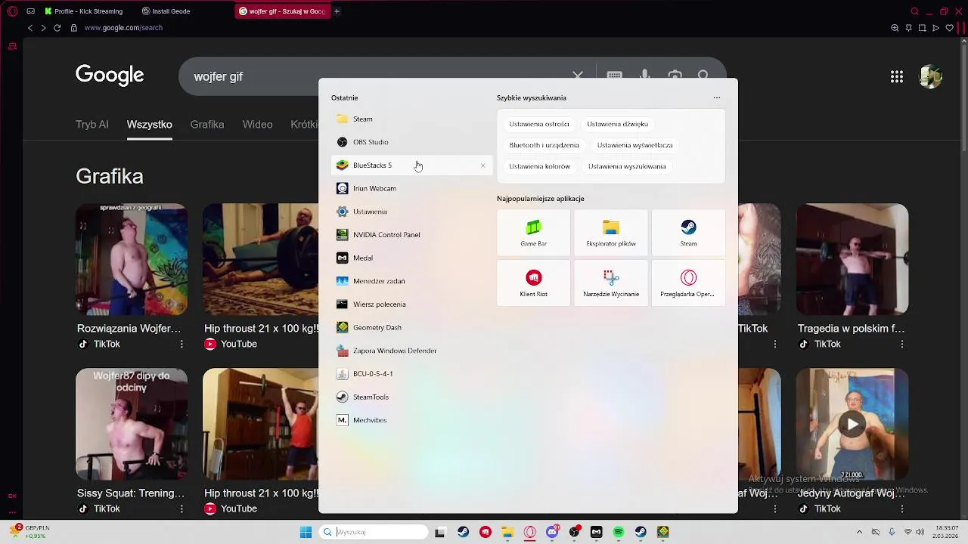
Task: Remove BlueStacks 5 from recent list
Action: click(x=483, y=165)
